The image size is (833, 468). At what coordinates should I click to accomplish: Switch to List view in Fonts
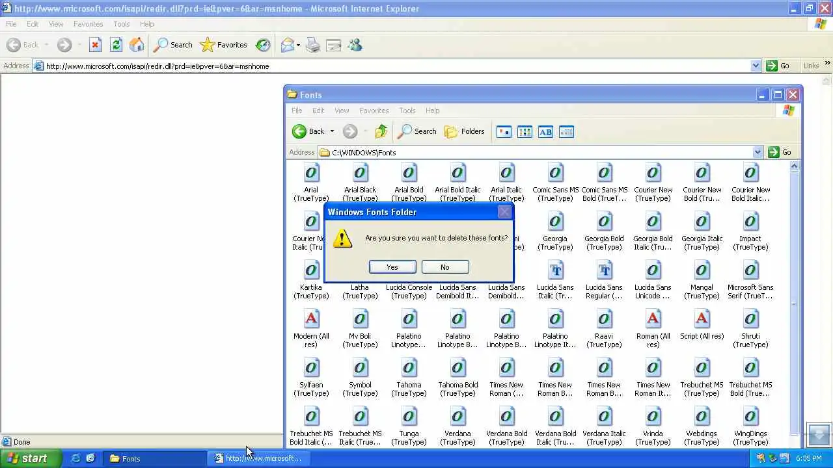pos(525,132)
